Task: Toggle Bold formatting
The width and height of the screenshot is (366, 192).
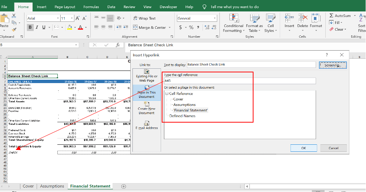Action: tap(30, 27)
